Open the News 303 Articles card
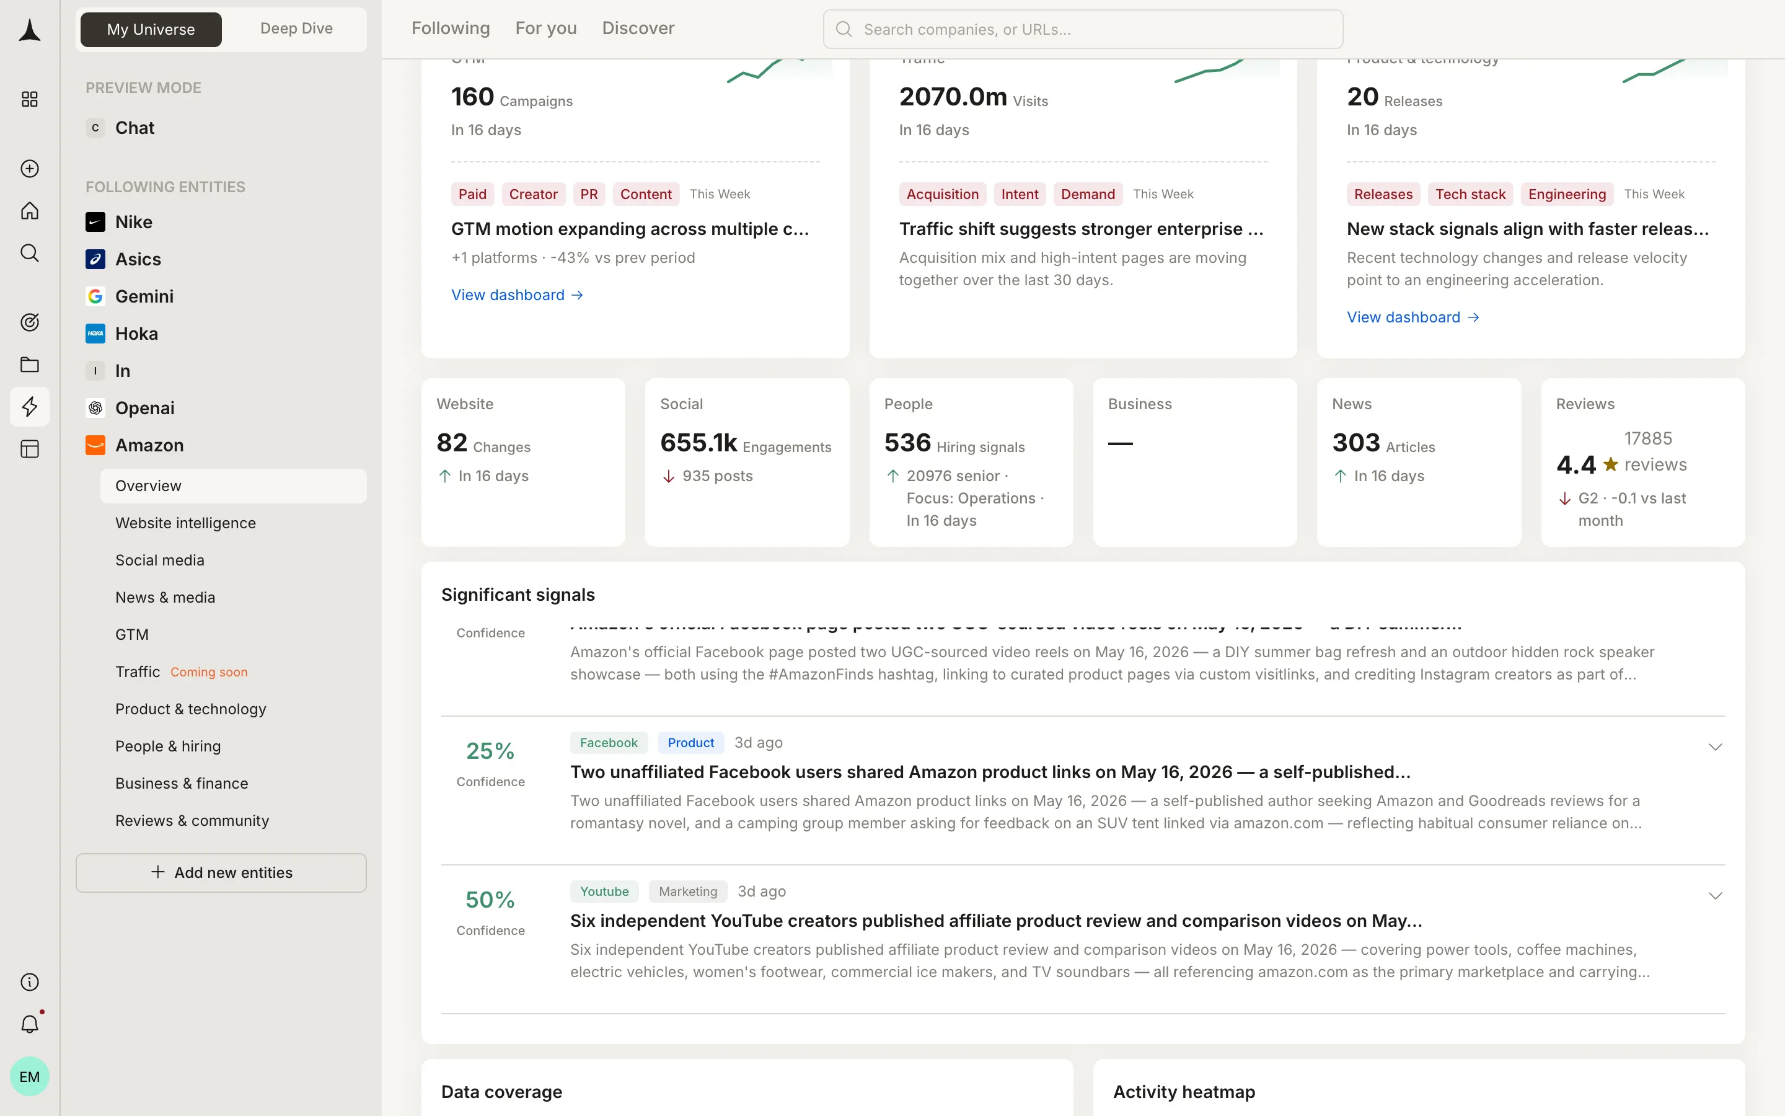 pos(1419,462)
